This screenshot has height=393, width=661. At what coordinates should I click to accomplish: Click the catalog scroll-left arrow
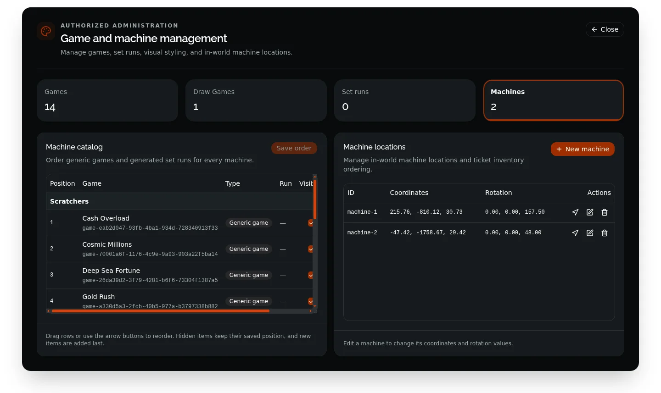coord(48,311)
